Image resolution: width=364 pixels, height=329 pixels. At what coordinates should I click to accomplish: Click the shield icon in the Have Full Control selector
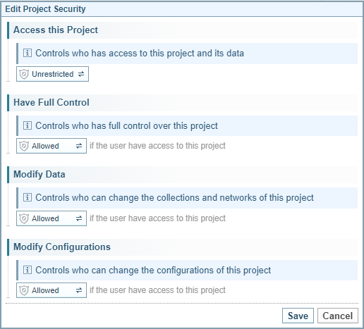click(24, 146)
